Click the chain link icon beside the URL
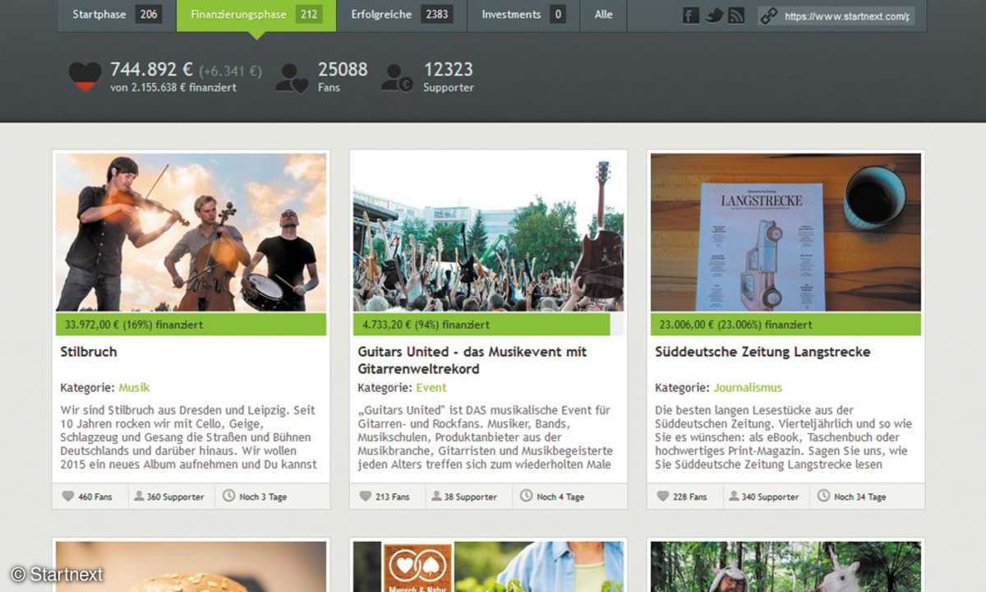The image size is (986, 592). [x=769, y=16]
